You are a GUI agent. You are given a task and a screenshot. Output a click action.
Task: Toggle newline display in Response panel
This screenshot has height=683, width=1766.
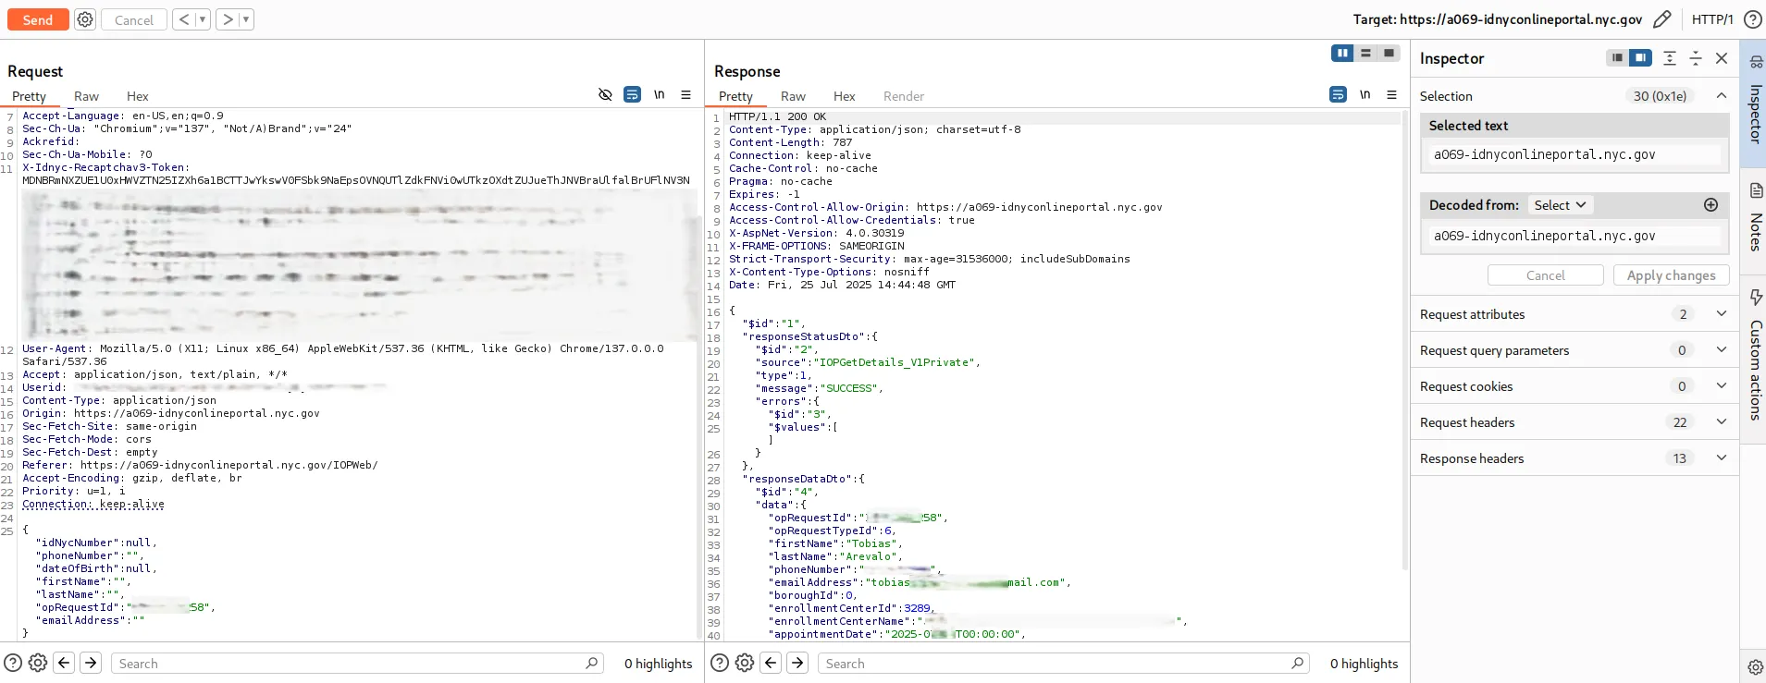(x=1365, y=94)
